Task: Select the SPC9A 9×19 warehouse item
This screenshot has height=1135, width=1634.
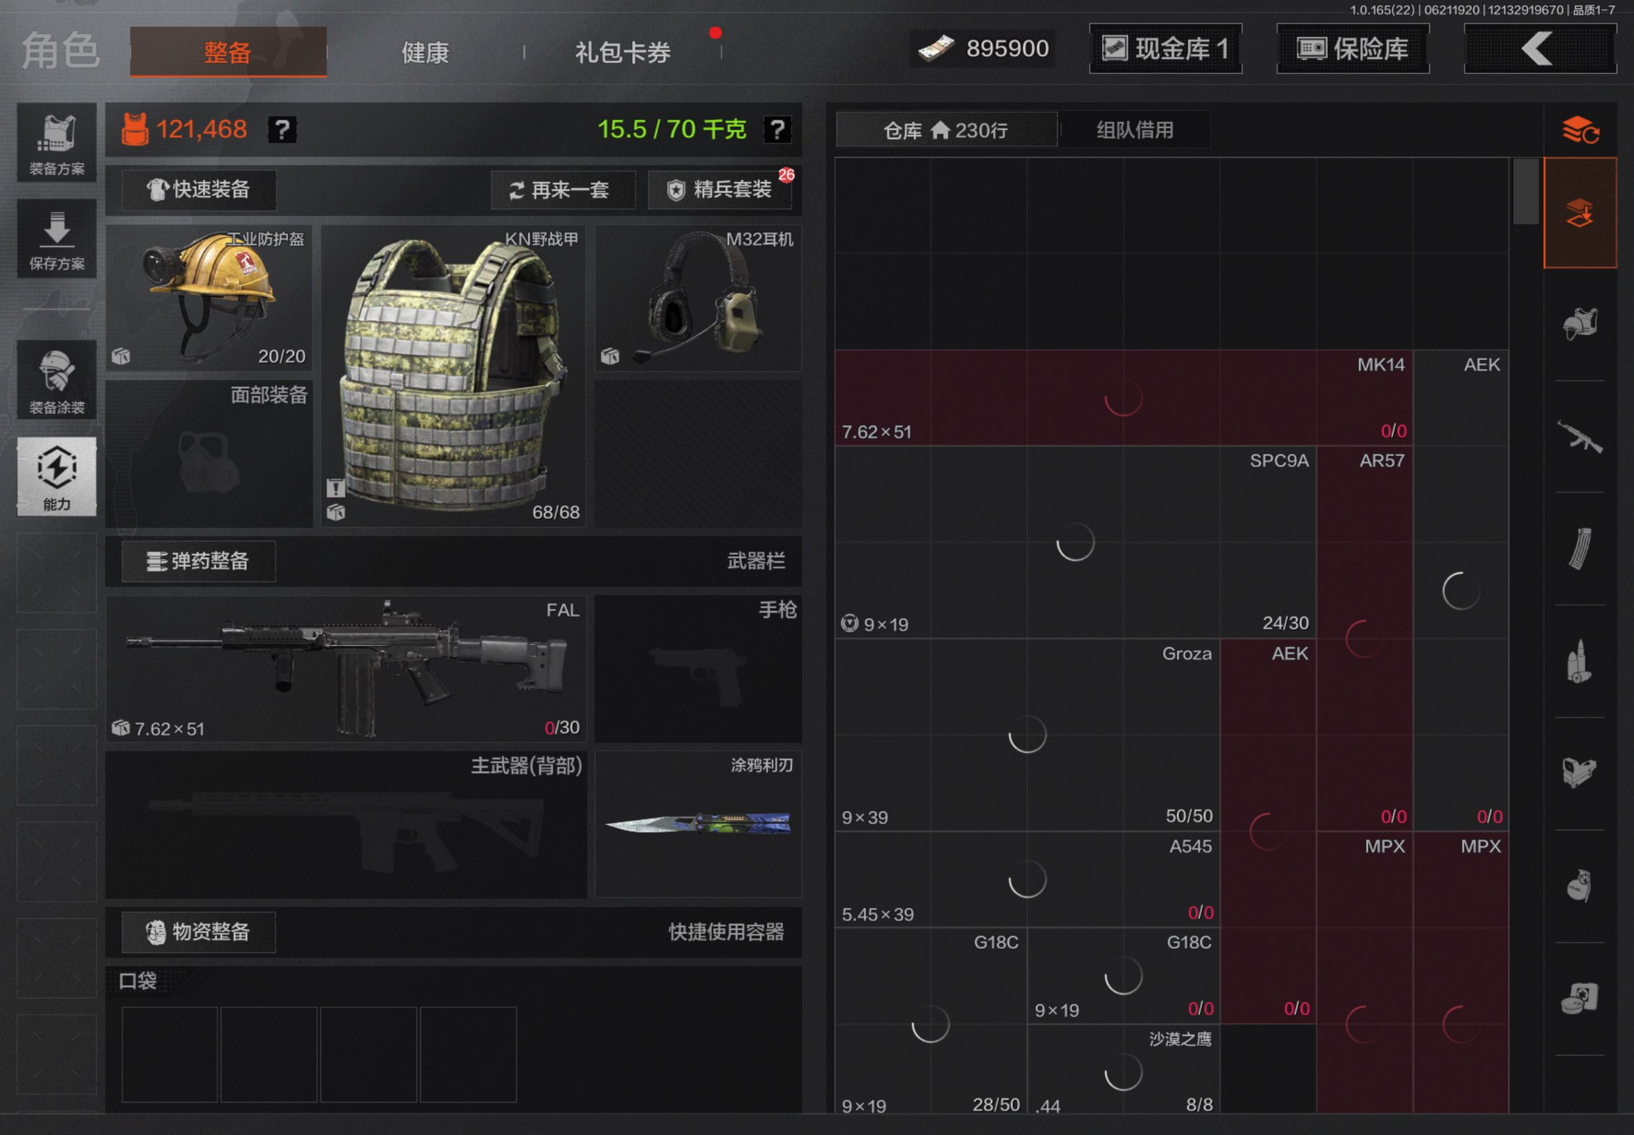Action: point(1075,542)
